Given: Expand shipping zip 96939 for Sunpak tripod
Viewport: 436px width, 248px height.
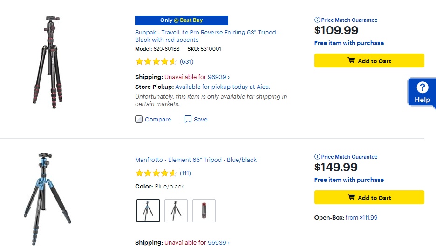Looking at the screenshot, I should coord(197,77).
